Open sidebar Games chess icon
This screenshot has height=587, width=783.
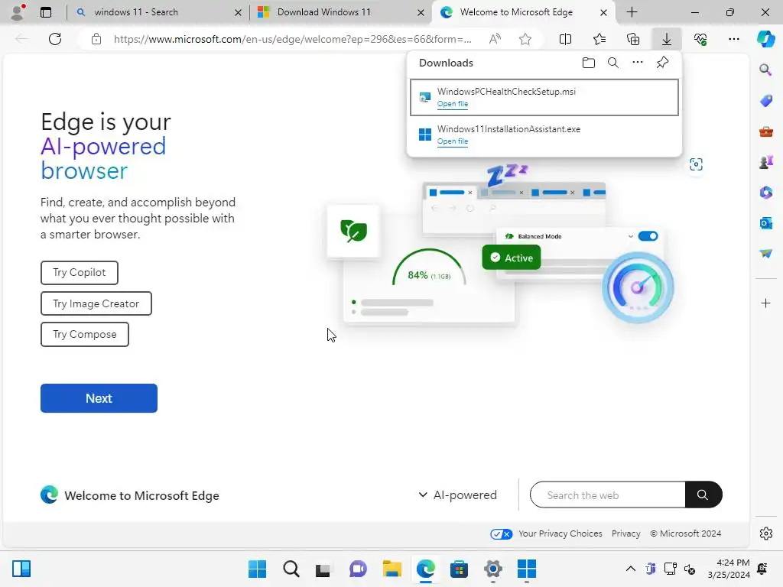point(765,162)
